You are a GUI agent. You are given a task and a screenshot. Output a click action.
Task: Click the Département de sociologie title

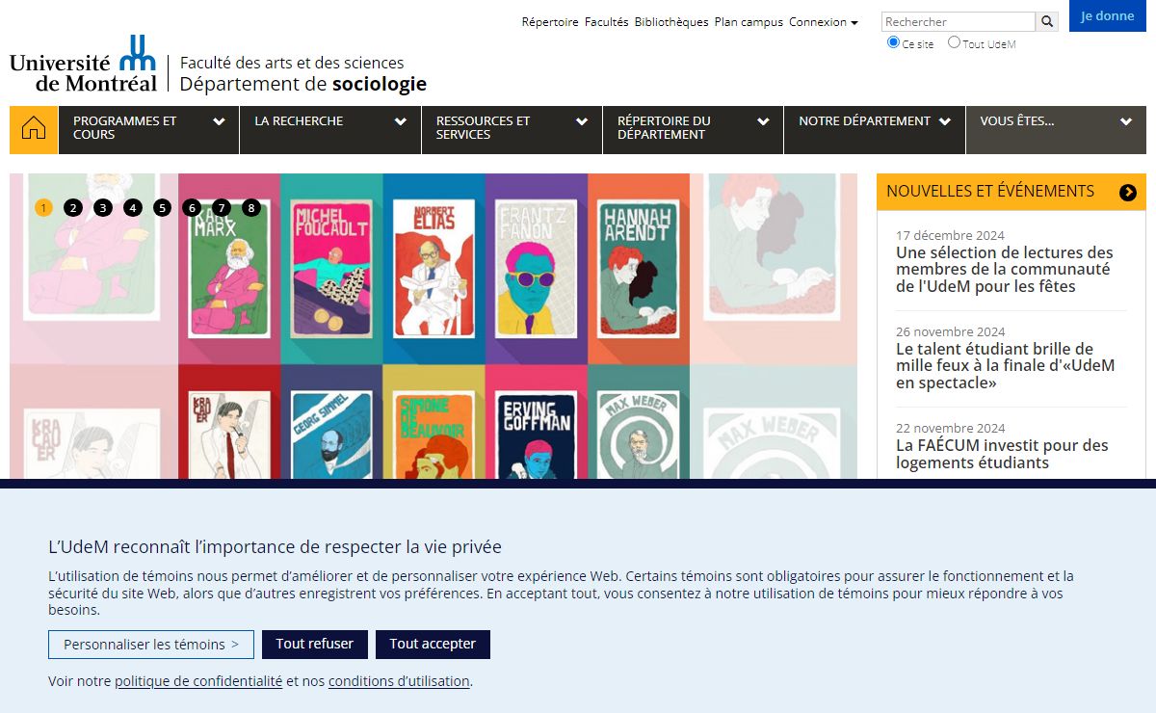pos(302,84)
